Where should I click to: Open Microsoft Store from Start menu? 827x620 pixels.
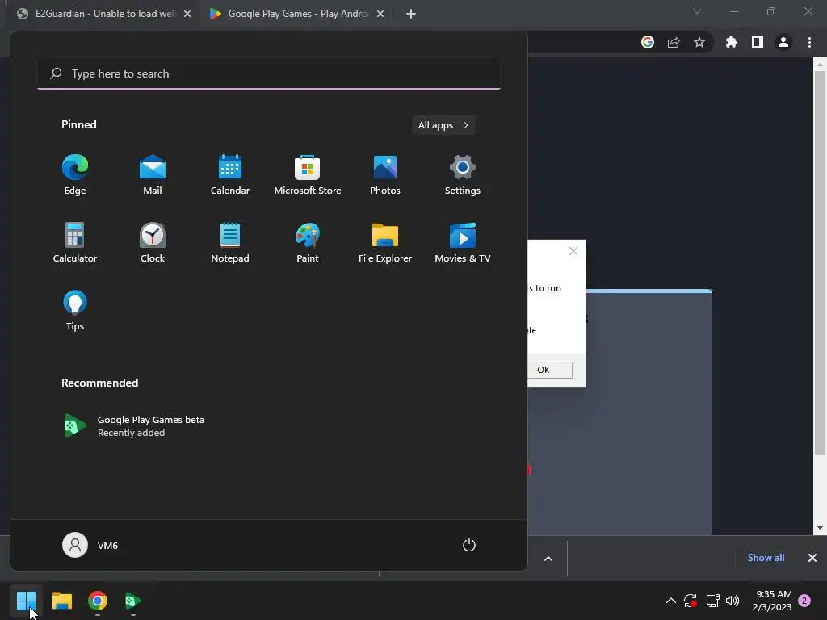pos(308,175)
